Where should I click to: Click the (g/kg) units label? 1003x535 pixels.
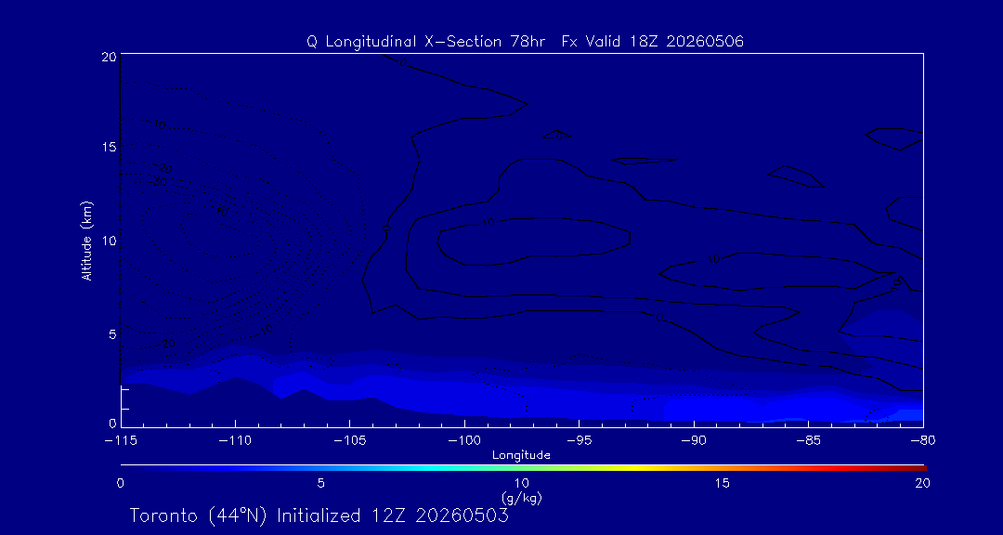point(522,497)
